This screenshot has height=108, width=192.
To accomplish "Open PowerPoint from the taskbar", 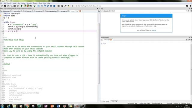I will 52,106.
